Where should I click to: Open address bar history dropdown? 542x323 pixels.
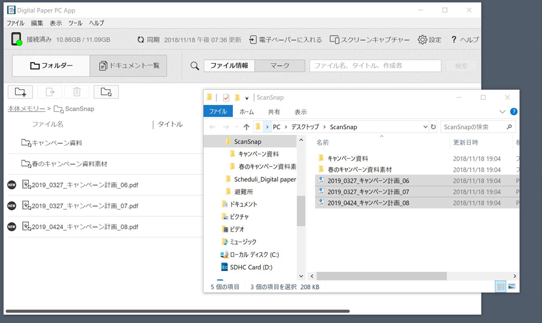425,127
